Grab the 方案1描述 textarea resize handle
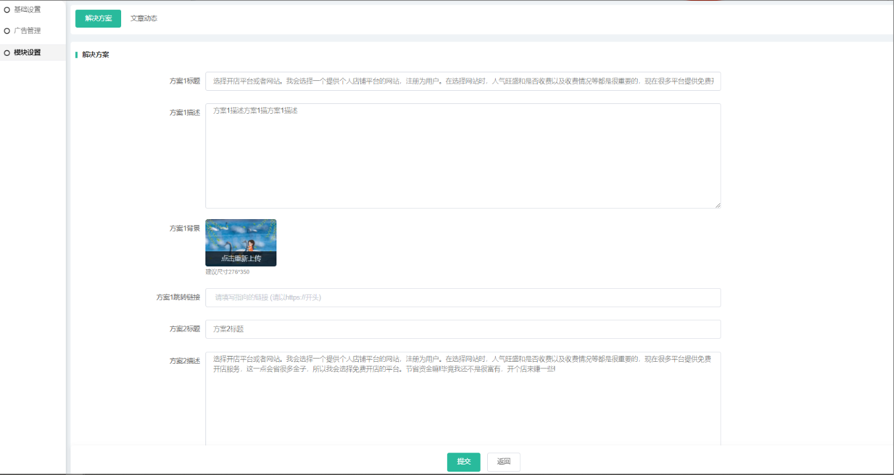 [718, 205]
